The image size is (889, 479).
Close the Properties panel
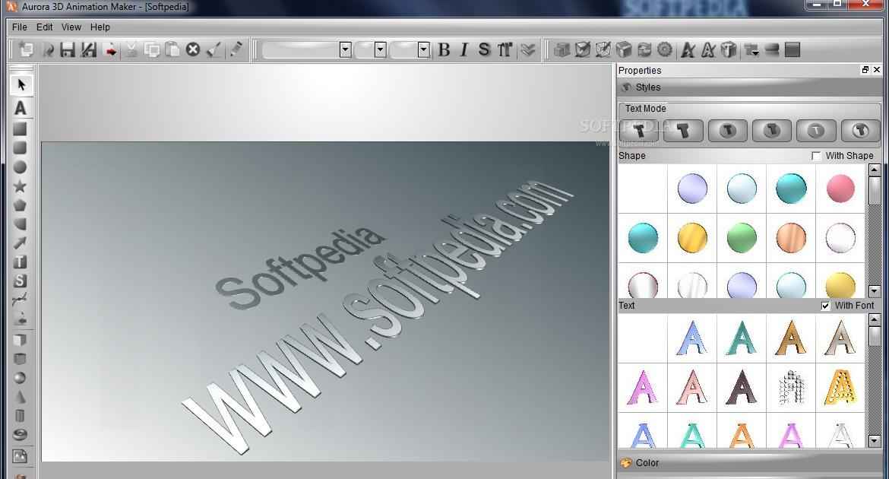pos(877,70)
